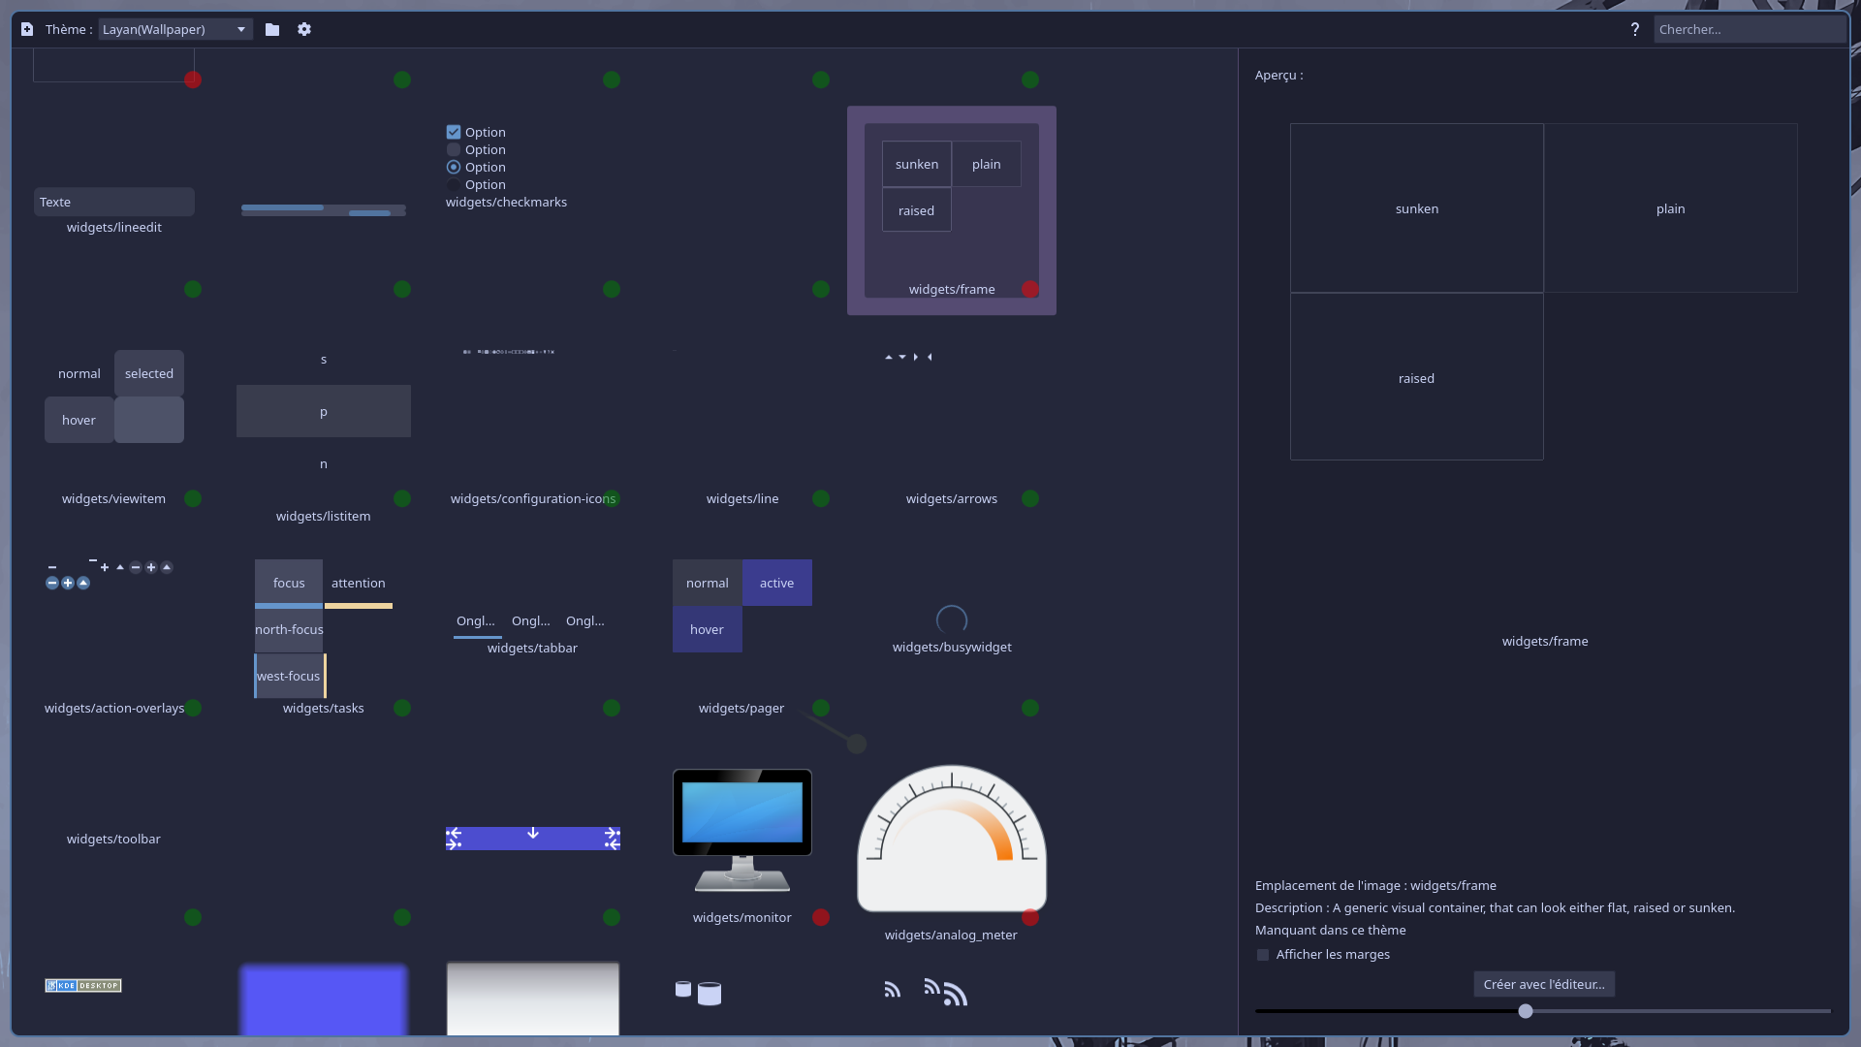Click the Chercher search field

(1748, 29)
